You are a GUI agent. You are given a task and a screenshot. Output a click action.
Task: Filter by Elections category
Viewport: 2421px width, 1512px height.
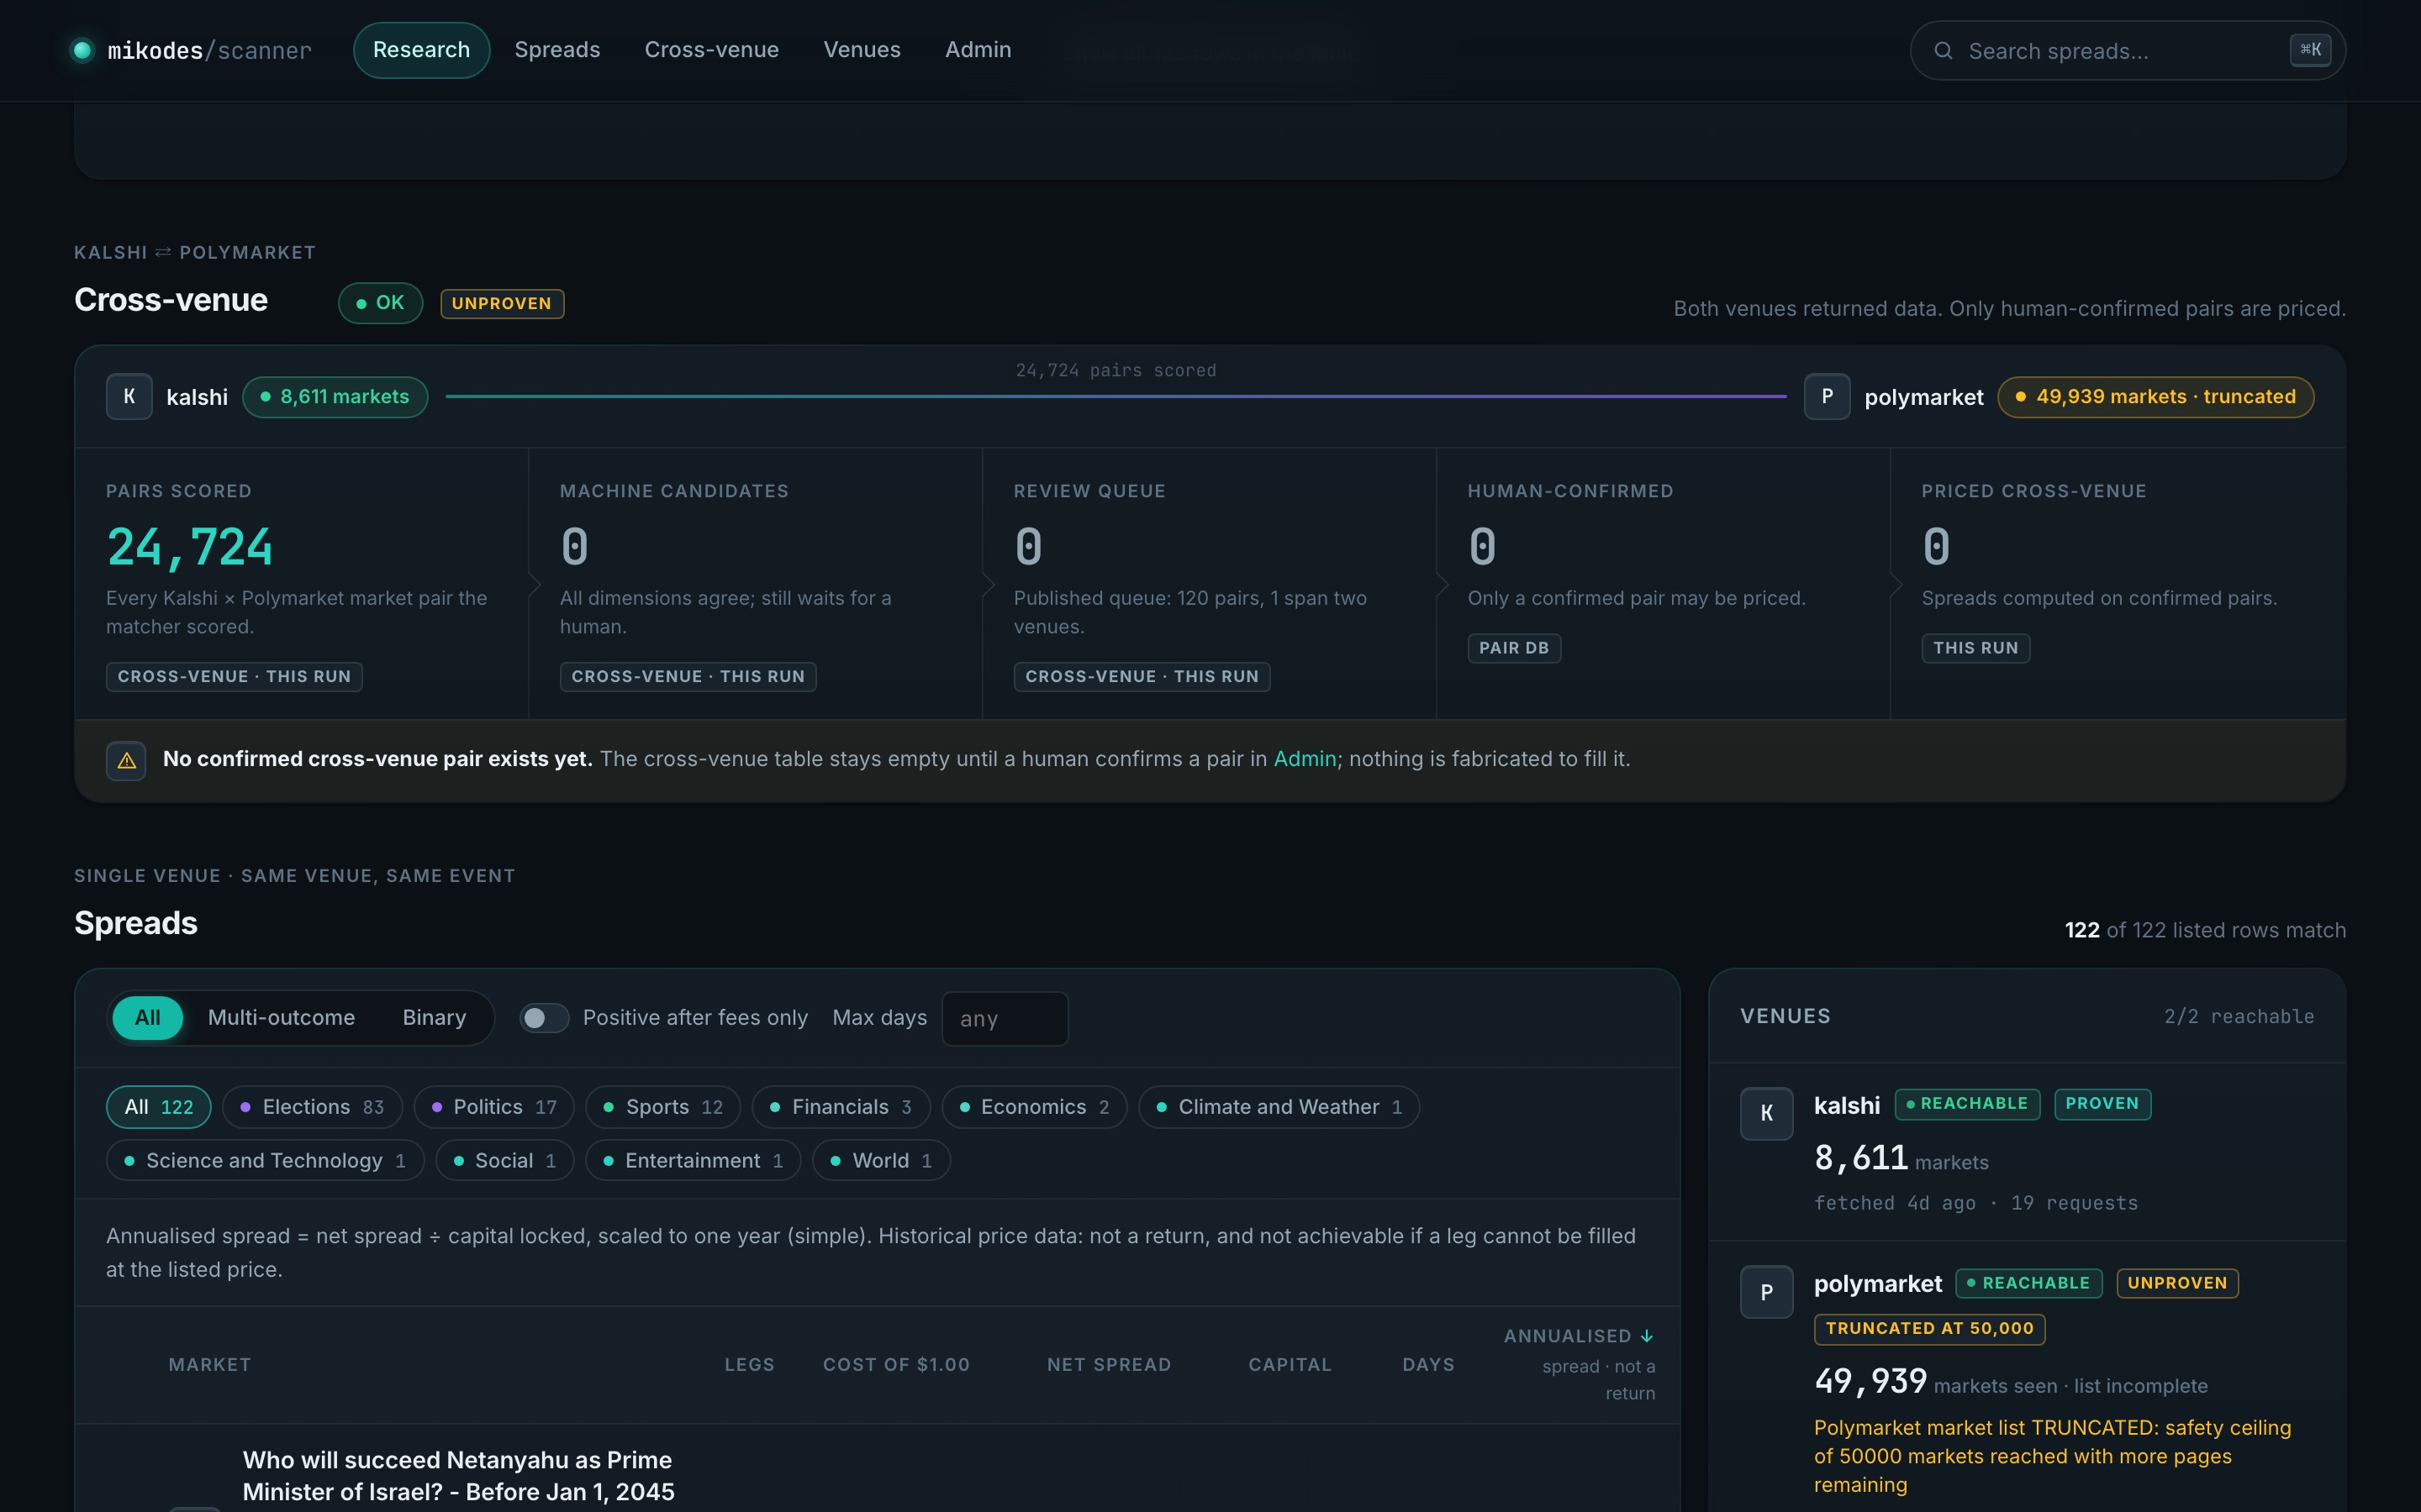click(312, 1107)
